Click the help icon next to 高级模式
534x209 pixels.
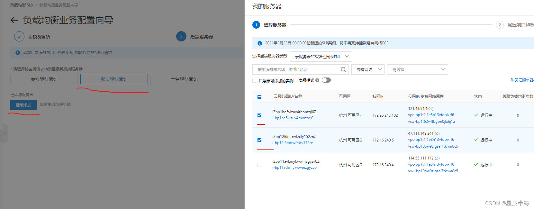pyautogui.click(x=317, y=80)
